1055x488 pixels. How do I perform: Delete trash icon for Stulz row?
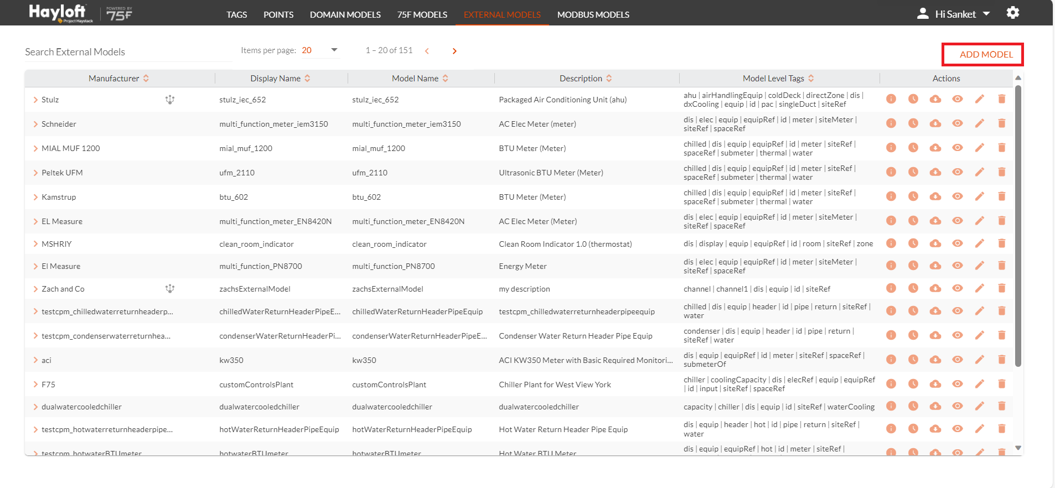1002,99
